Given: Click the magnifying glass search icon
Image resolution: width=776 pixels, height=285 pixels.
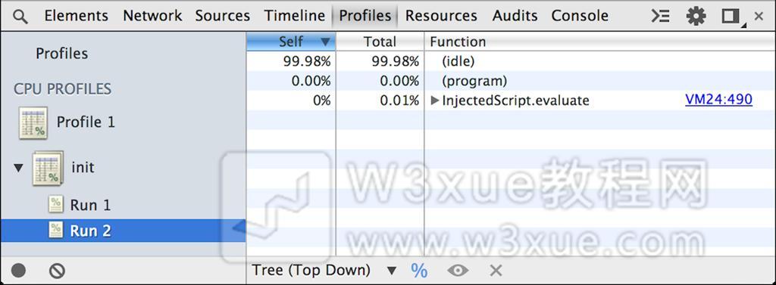Looking at the screenshot, I should tap(20, 17).
